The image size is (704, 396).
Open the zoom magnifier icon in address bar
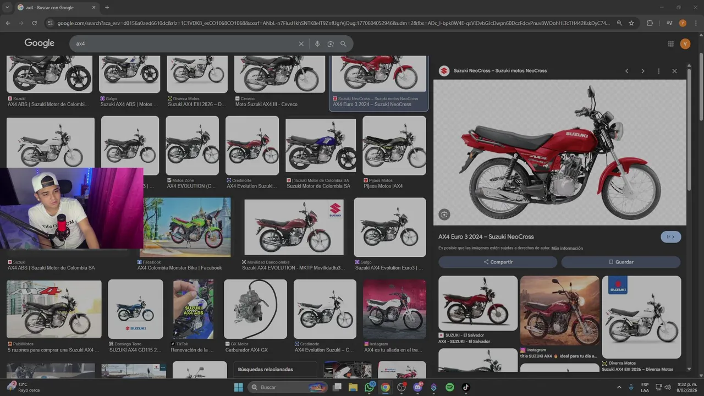tap(619, 23)
